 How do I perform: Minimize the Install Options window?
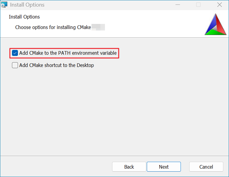(x=178, y=5)
